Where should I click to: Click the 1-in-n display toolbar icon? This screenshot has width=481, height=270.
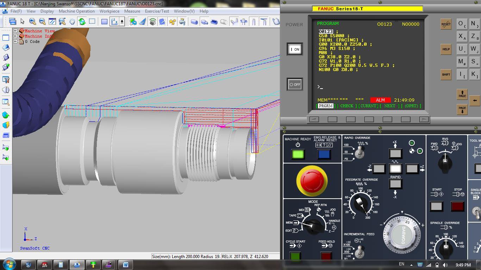tap(244, 21)
